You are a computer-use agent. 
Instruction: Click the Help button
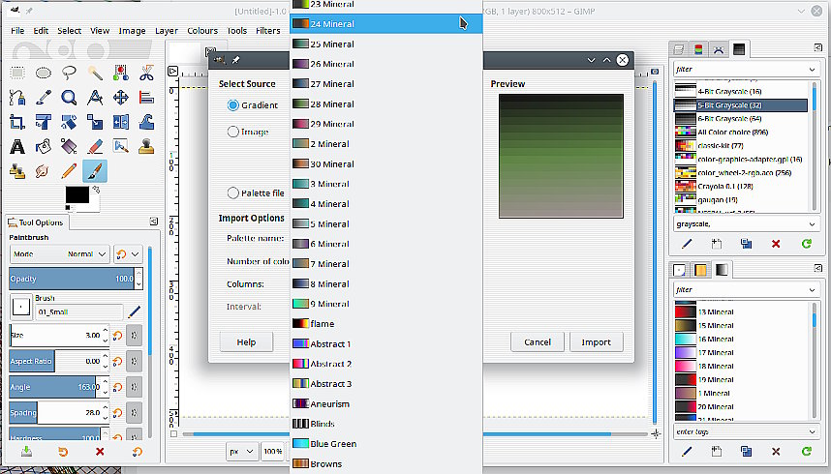click(246, 342)
